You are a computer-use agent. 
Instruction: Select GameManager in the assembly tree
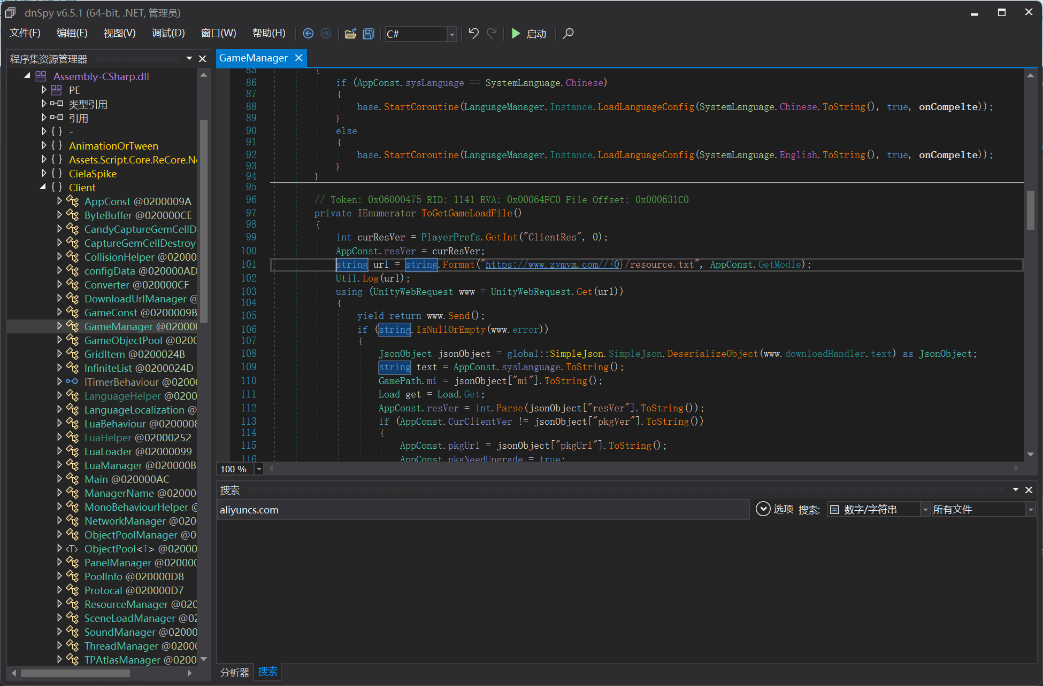click(x=141, y=326)
